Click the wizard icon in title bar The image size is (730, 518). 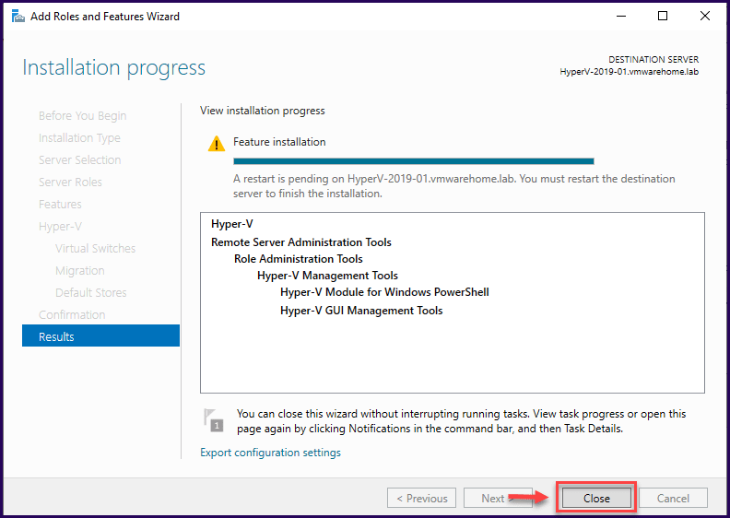[18, 17]
